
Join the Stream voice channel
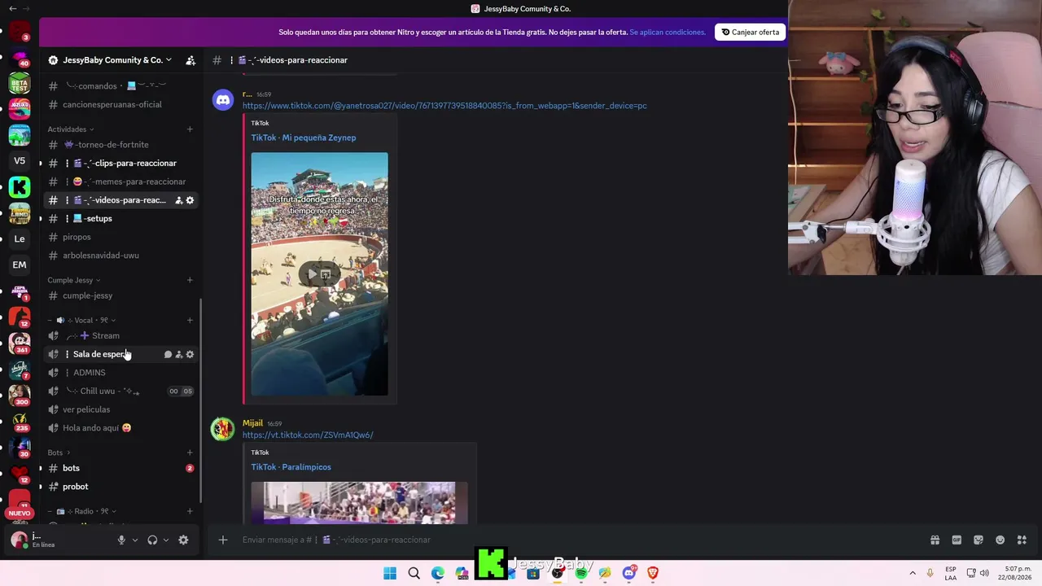120,335
